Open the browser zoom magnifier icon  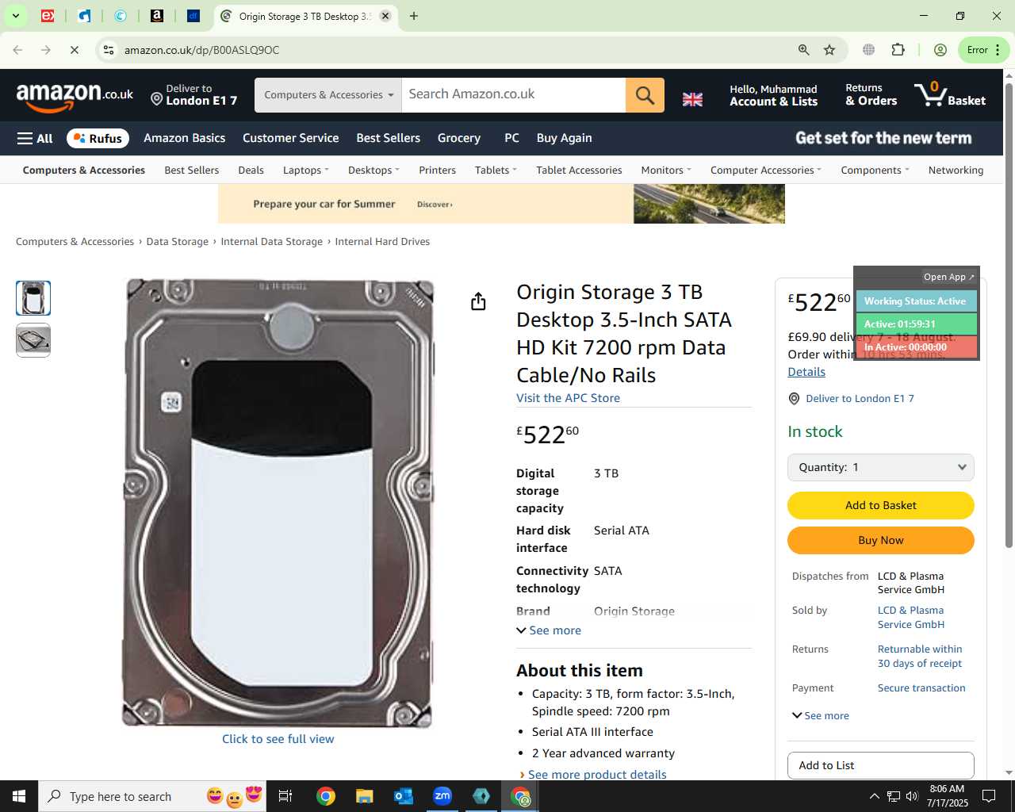tap(803, 50)
